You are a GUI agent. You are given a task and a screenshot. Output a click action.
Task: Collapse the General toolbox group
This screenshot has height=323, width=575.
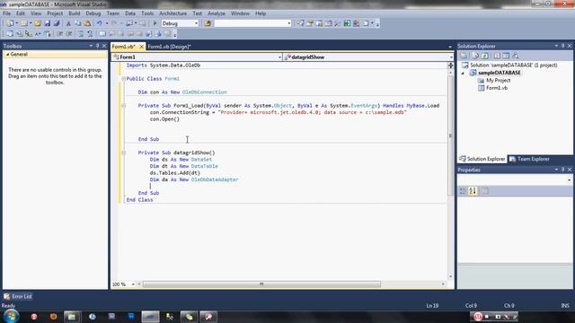7,54
